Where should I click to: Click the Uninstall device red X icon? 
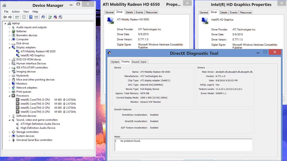point(55,17)
